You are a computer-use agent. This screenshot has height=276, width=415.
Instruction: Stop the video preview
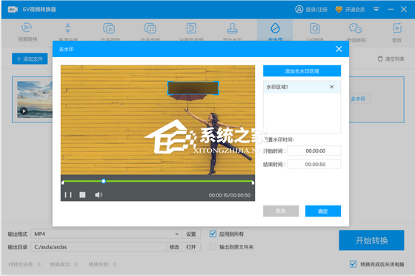click(x=82, y=195)
